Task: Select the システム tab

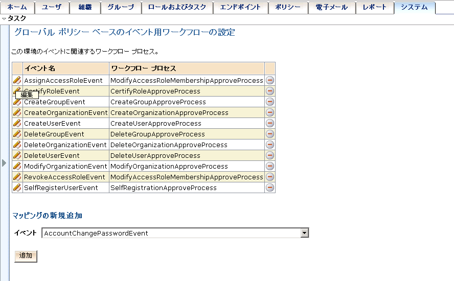Action: 414,7
